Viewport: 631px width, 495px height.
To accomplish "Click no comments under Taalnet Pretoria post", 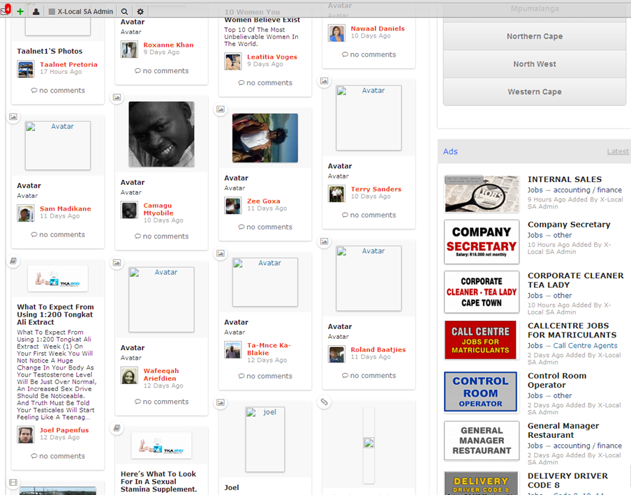I will click(58, 91).
